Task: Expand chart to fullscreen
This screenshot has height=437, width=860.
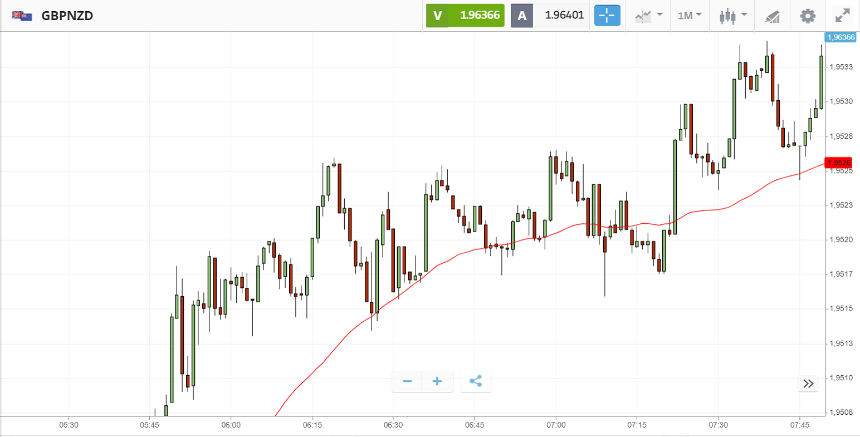Action: click(843, 16)
